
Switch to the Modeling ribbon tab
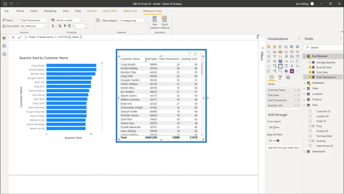pyautogui.click(x=50, y=11)
